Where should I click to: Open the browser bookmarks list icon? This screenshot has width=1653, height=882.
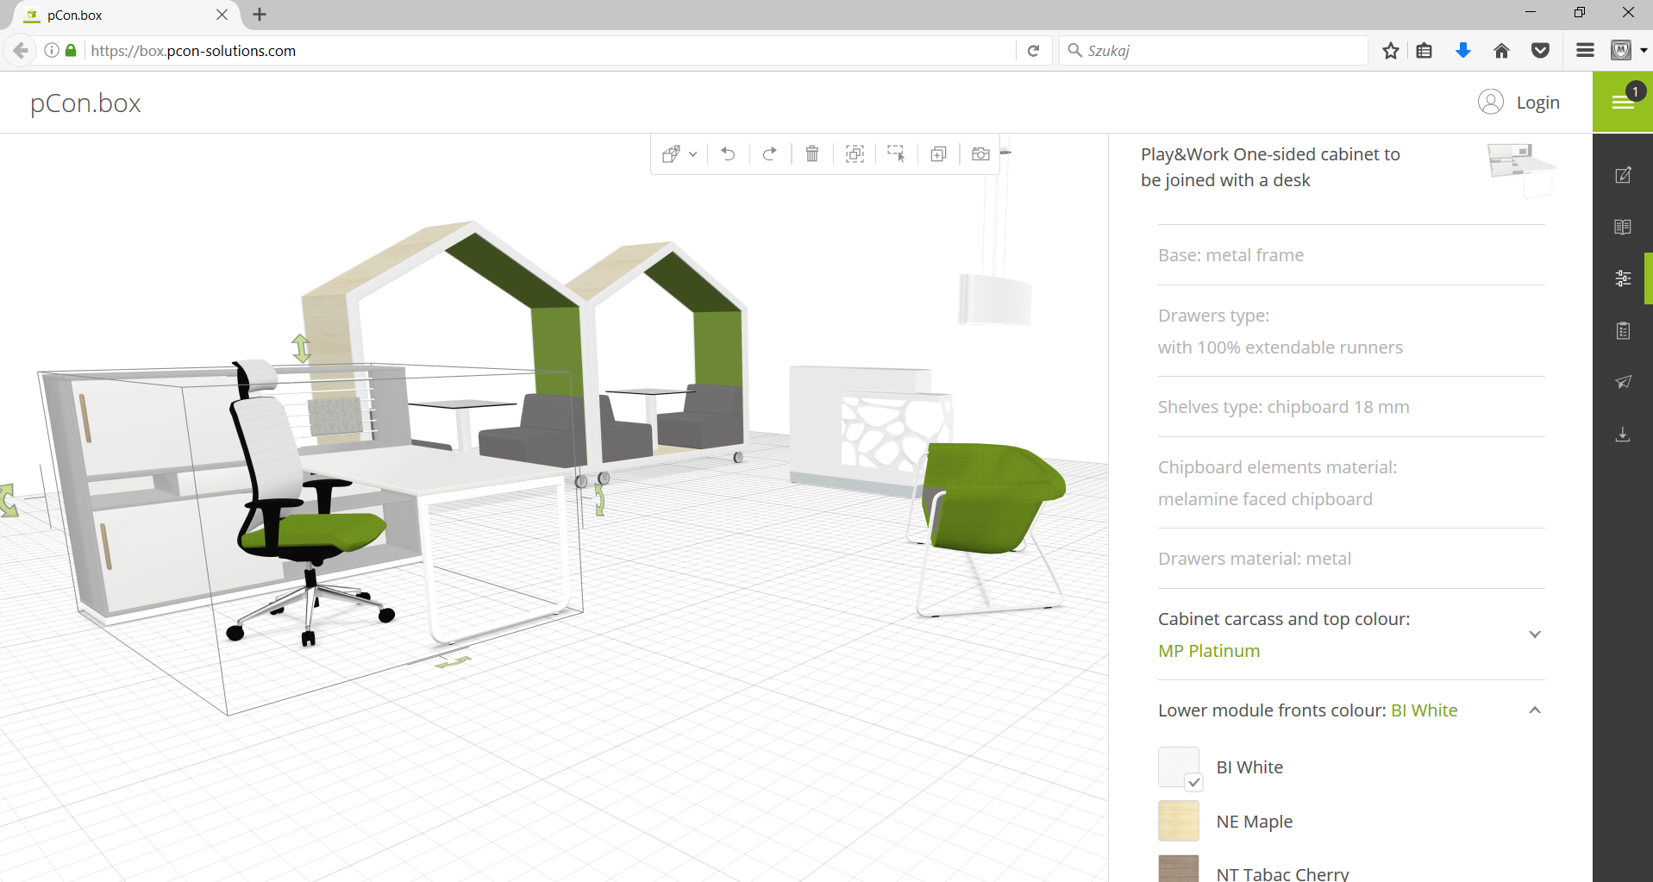(1424, 51)
